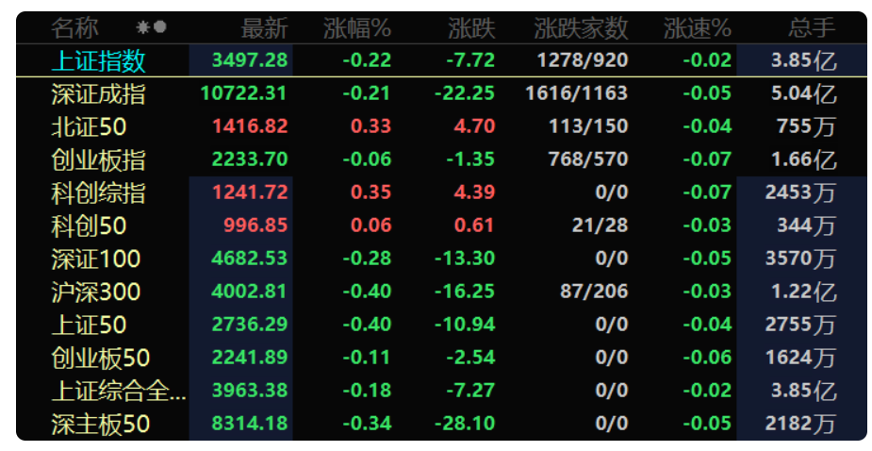Image resolution: width=872 pixels, height=451 pixels.
Task: Click the 名称 column header
Action: tap(74, 28)
